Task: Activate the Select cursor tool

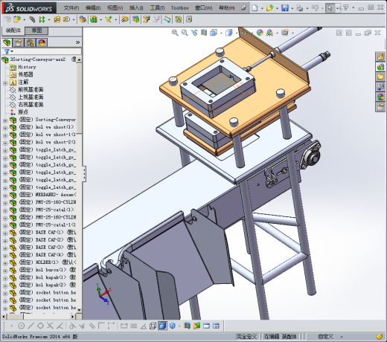Action: point(330,8)
